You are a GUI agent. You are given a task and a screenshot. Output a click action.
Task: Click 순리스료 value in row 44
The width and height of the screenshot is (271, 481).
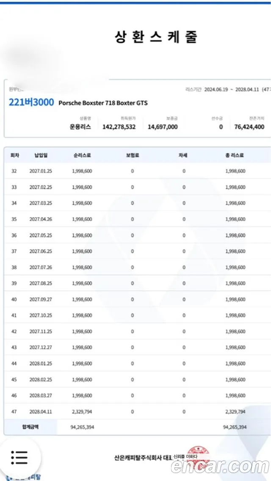click(82, 364)
